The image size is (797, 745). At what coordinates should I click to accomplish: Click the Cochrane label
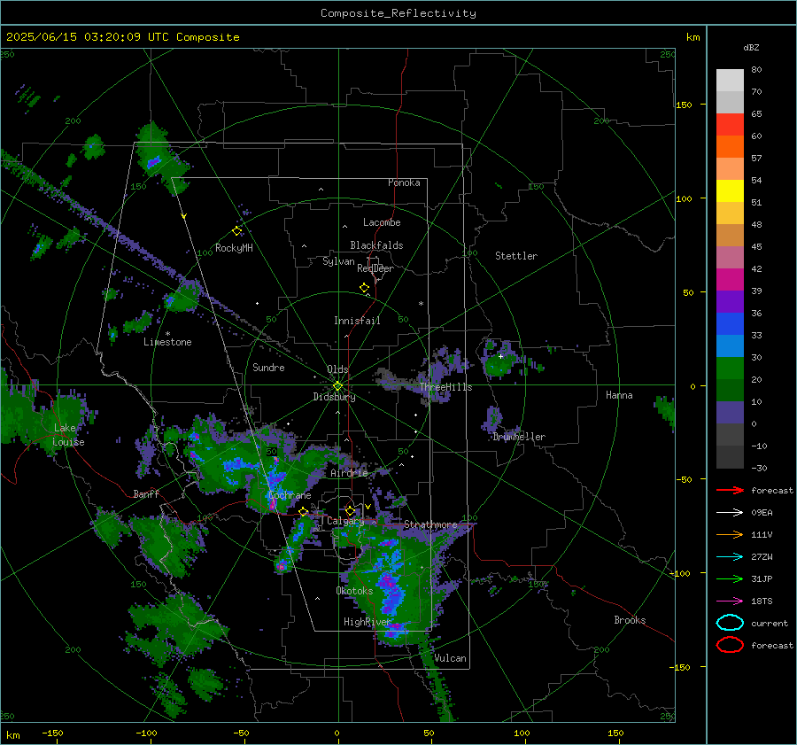(x=290, y=495)
